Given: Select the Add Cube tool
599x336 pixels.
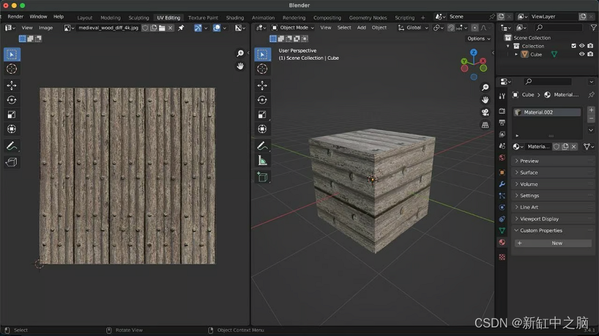Looking at the screenshot, I should coord(262,177).
